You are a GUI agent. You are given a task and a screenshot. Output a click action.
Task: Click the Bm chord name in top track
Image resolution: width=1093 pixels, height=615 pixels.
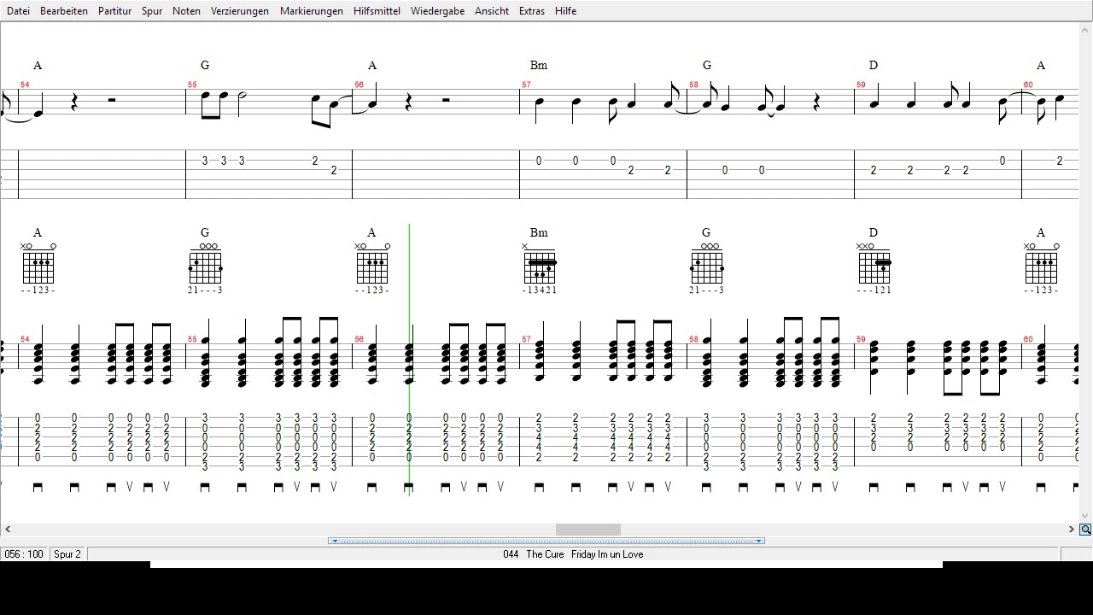point(539,65)
